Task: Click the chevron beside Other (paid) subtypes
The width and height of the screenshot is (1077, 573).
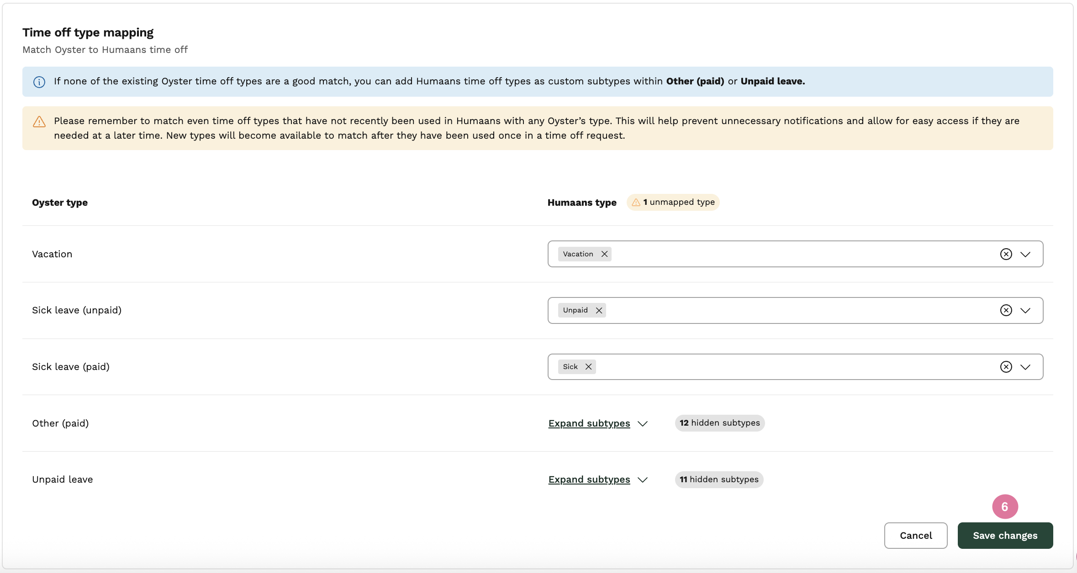Action: click(x=643, y=424)
